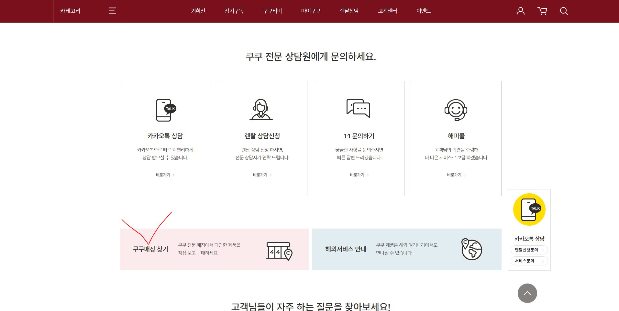Click the chat bubbles icon for 1:1 문의하기
Image resolution: width=619 pixels, height=311 pixels.
coord(358,108)
